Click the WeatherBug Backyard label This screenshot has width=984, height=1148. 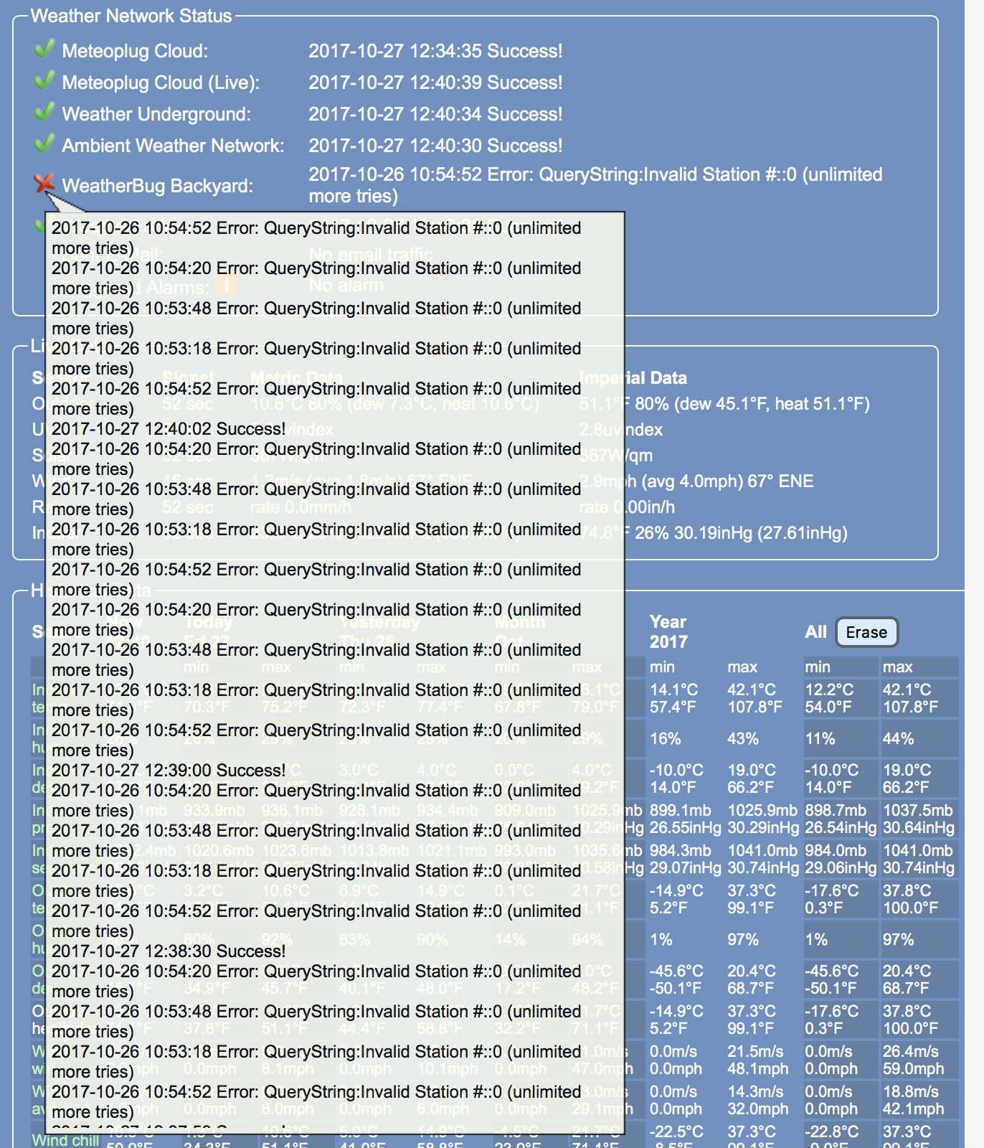(x=157, y=186)
